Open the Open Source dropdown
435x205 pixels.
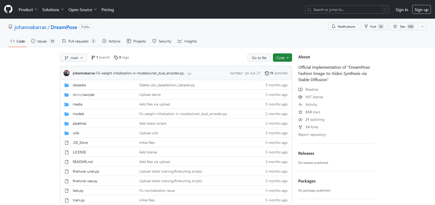83,10
